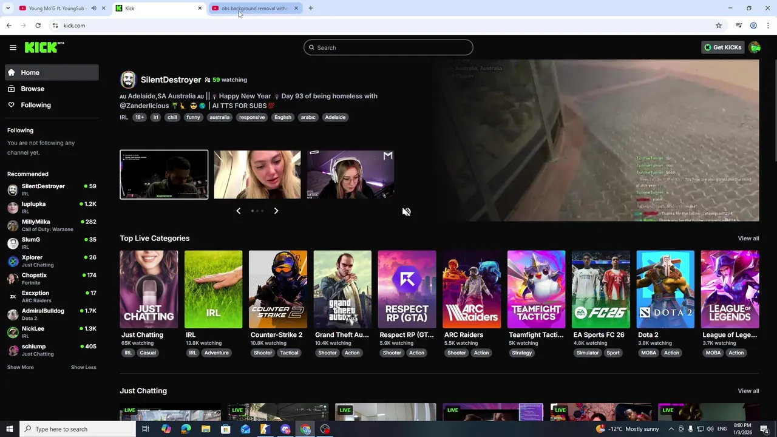
Task: Click the australia tag on featured stream
Action: click(x=219, y=117)
